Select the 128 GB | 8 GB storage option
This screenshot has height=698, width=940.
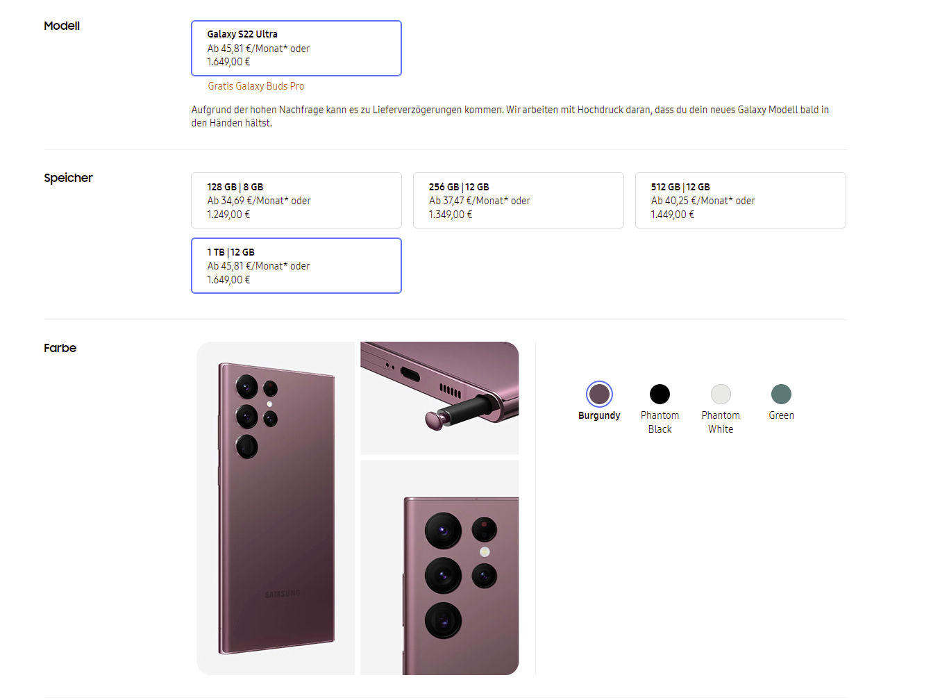tap(296, 200)
